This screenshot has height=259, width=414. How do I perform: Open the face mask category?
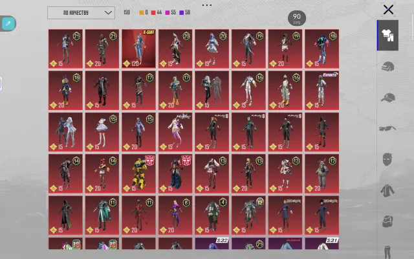(x=387, y=159)
